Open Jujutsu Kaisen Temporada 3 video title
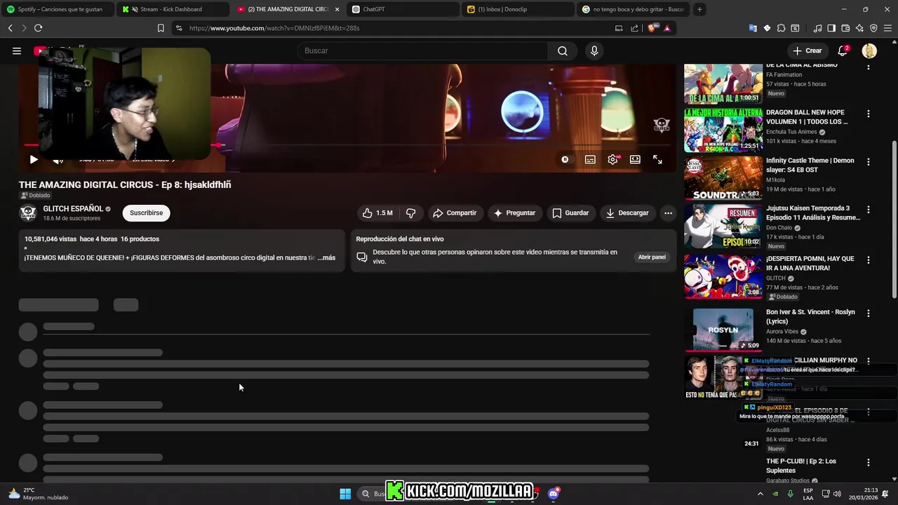Image resolution: width=898 pixels, height=505 pixels. (x=813, y=213)
